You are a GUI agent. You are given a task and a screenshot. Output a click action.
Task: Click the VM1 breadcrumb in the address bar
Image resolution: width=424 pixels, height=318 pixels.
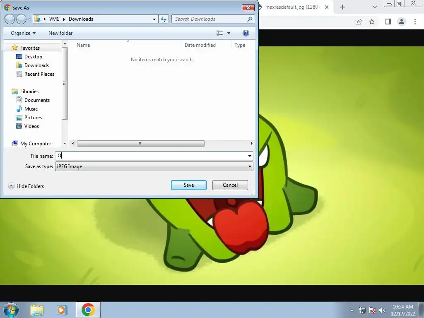coord(54,19)
